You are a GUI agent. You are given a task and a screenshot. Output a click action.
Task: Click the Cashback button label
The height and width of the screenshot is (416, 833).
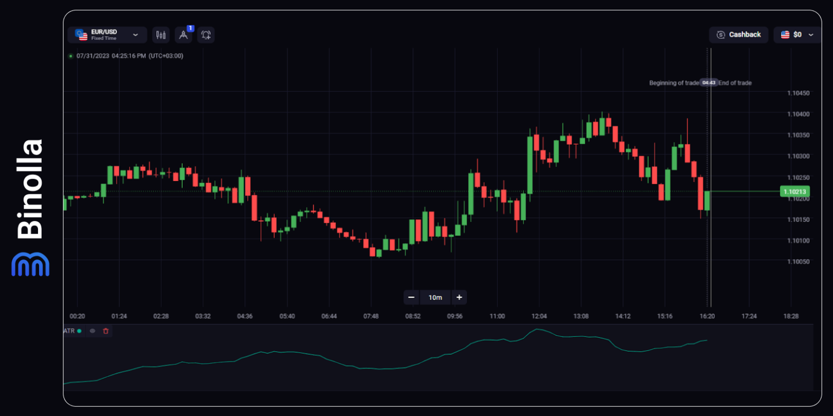click(x=745, y=35)
